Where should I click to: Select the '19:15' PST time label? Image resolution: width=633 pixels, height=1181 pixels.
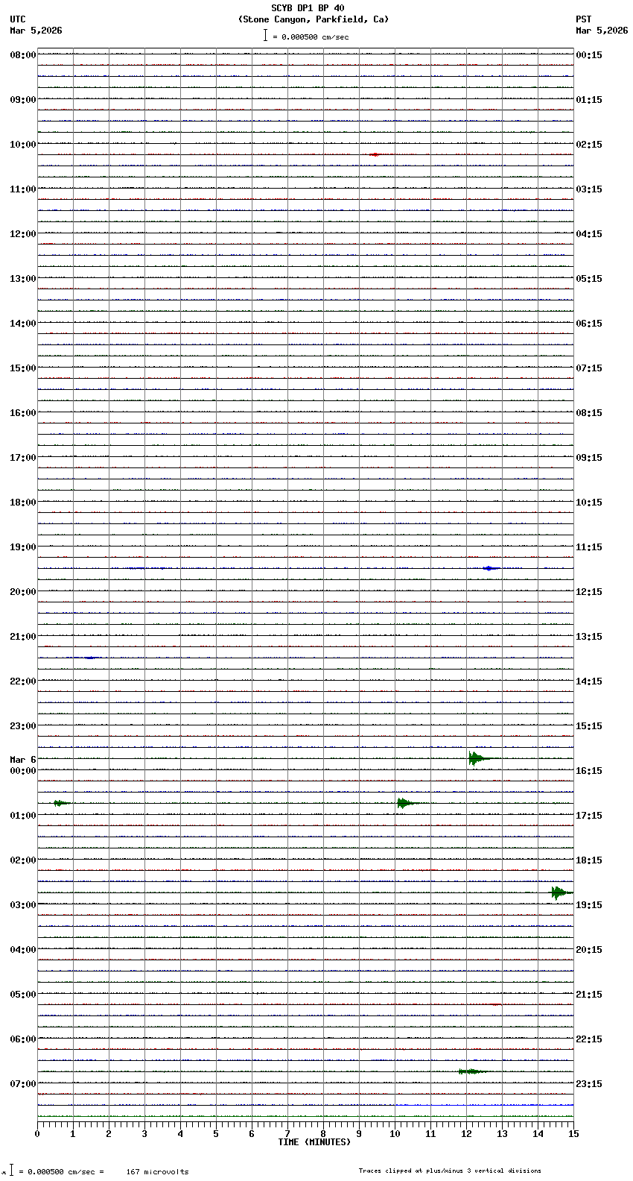[x=589, y=905]
